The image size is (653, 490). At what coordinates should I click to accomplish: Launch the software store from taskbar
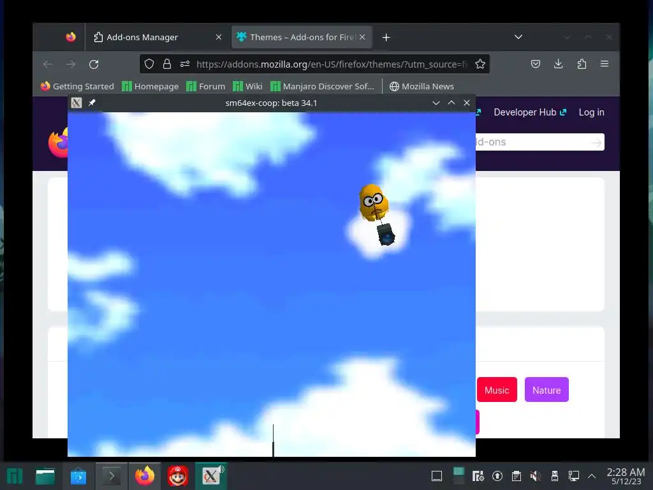click(x=78, y=476)
